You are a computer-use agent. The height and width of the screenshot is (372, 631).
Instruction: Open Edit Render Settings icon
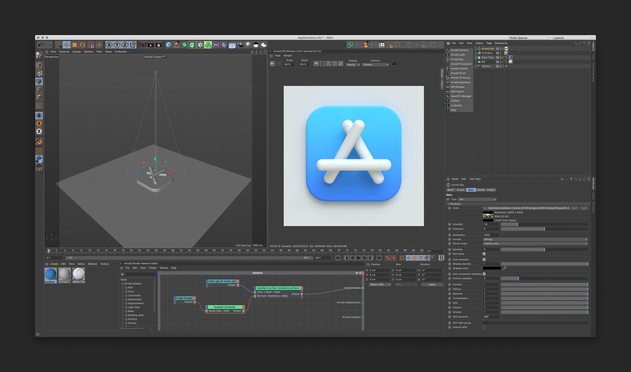click(x=158, y=45)
